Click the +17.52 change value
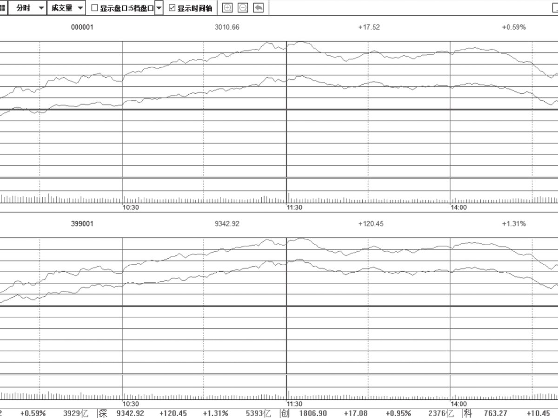Screen dimensions: 558x418 pyautogui.click(x=369, y=27)
